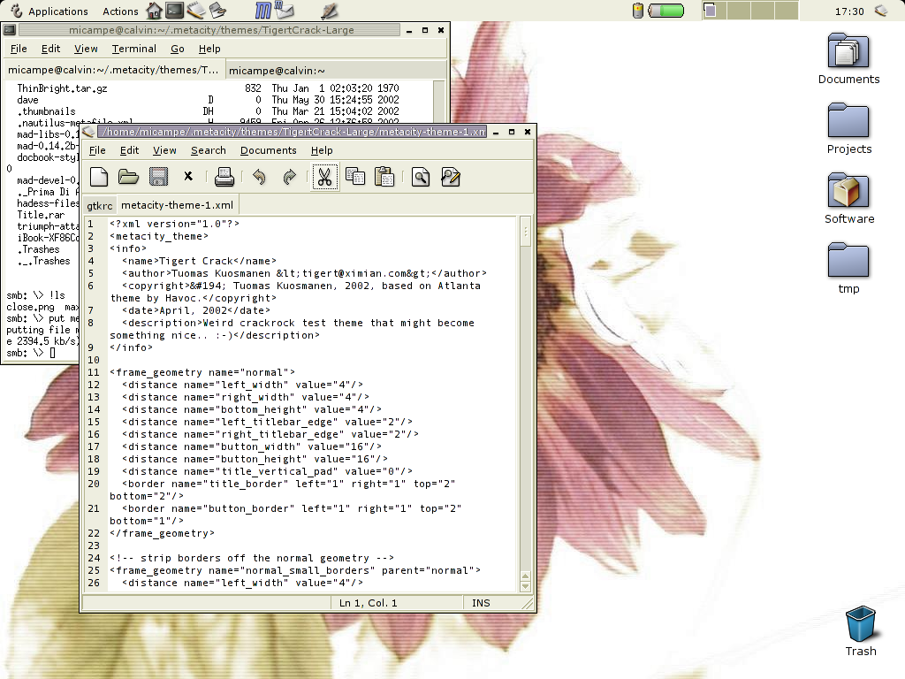The height and width of the screenshot is (679, 905).
Task: Copy selection using the copy icon
Action: [355, 178]
